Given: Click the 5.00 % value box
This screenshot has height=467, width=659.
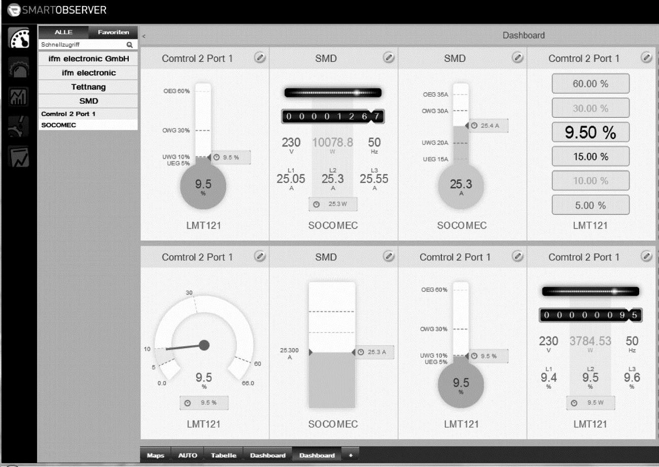Looking at the screenshot, I should tap(591, 205).
